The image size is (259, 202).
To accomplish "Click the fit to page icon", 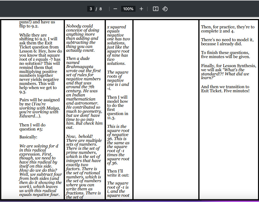I will (156, 9).
